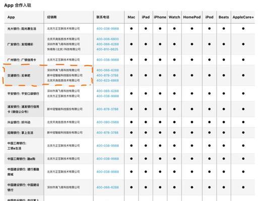Click the 400-623-6868 phone link for 交通银行
This screenshot has width=259, height=201.
point(107,80)
